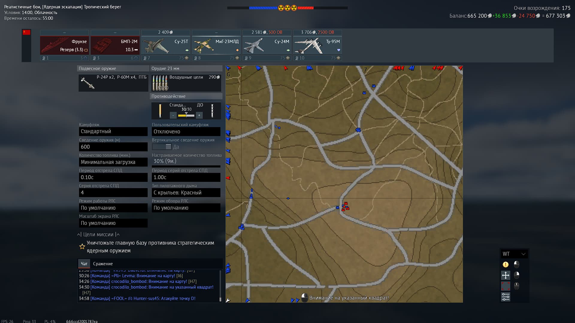This screenshot has height=323, width=575.
Task: Click the yellow exclamation map alert icon
Action: coord(506,264)
